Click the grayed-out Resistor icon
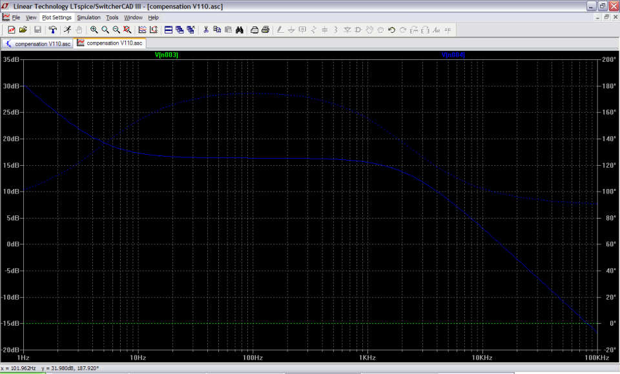The width and height of the screenshot is (620, 374). tap(314, 30)
